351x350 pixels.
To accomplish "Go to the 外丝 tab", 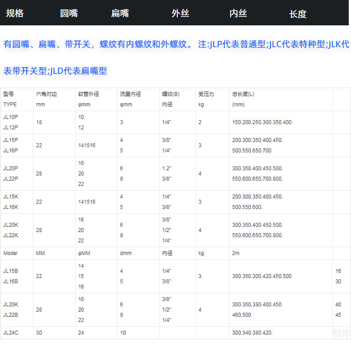I will (180, 13).
